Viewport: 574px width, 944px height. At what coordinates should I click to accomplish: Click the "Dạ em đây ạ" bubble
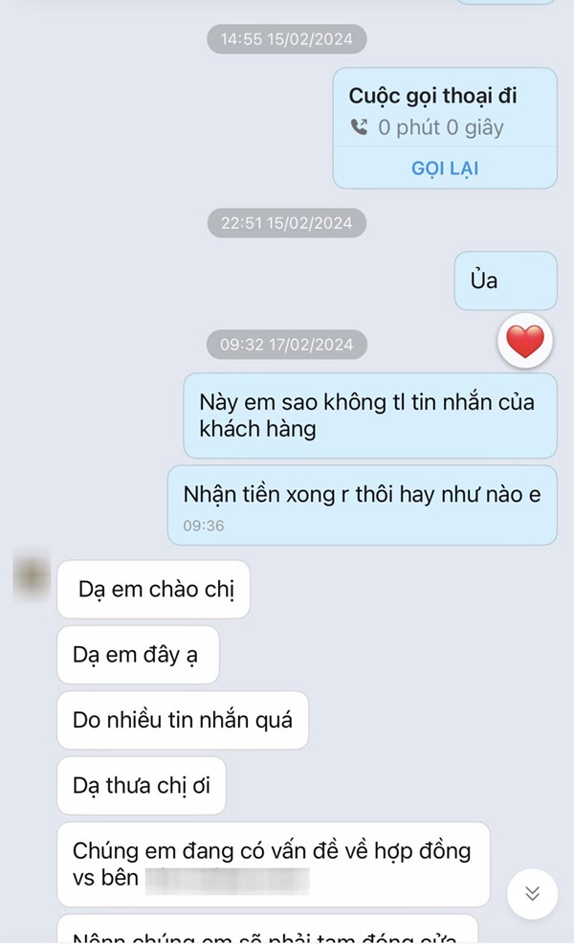[x=138, y=655]
